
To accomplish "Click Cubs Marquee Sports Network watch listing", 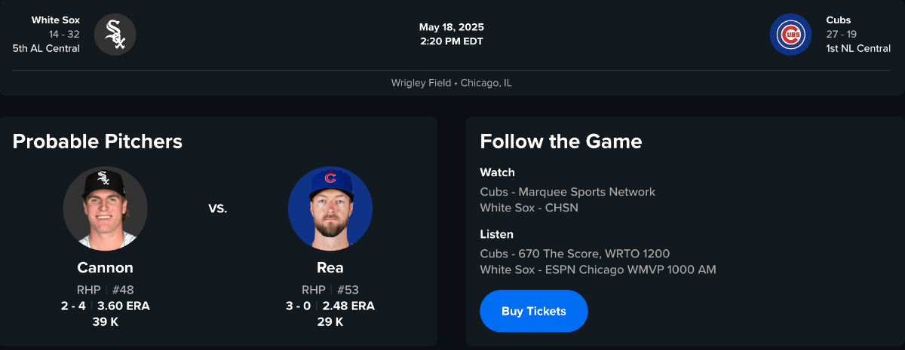I will pos(567,192).
